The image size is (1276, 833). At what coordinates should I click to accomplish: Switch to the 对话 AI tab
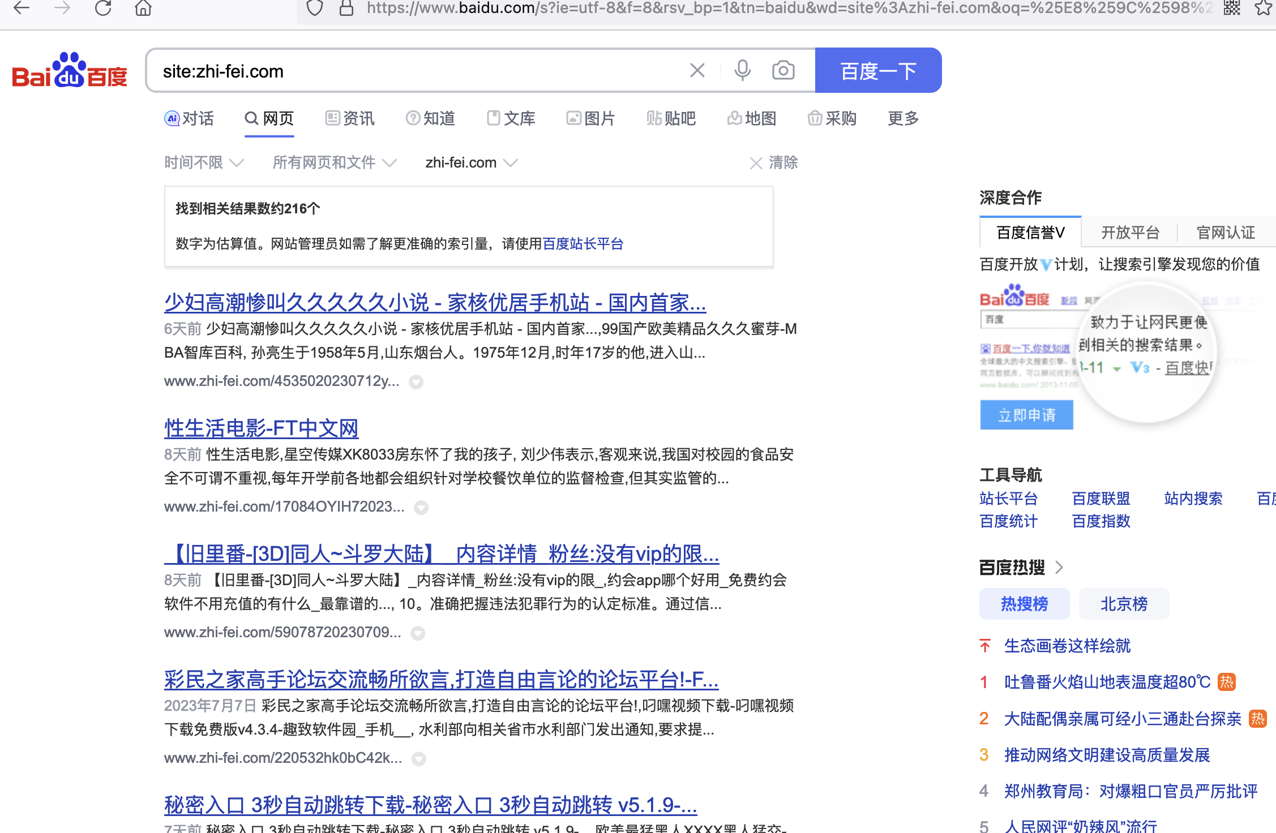[x=189, y=118]
